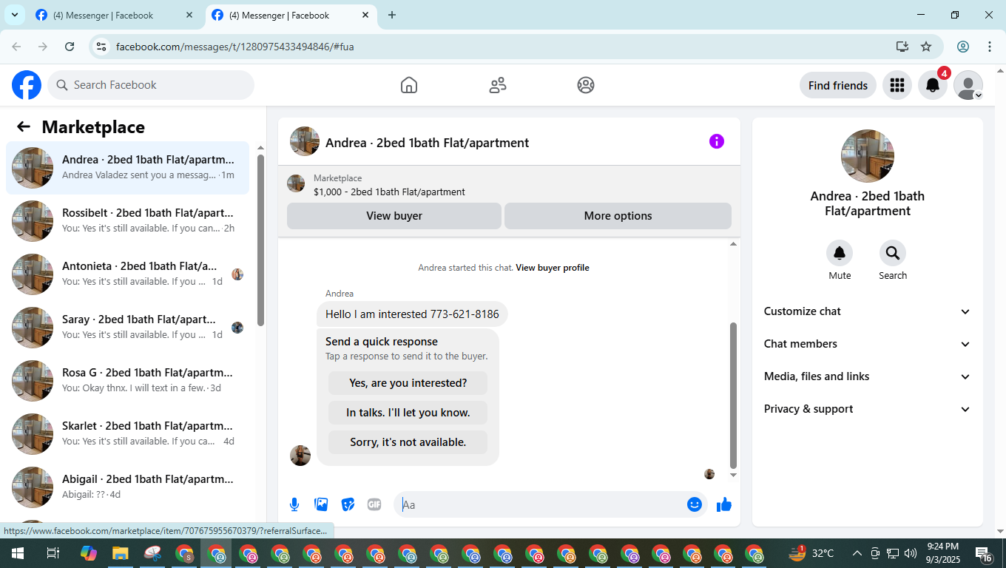Open Abigail's conversation in the chat list
The image size is (1006, 568).
coord(127,487)
